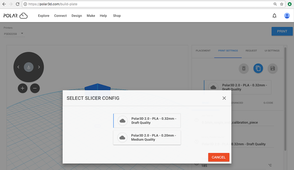Screen dimensions: 294x170
Task: Switch to the UI Settings tab
Action: coord(272,51)
